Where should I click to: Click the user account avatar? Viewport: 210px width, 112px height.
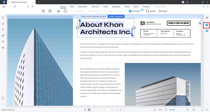coord(183,2)
